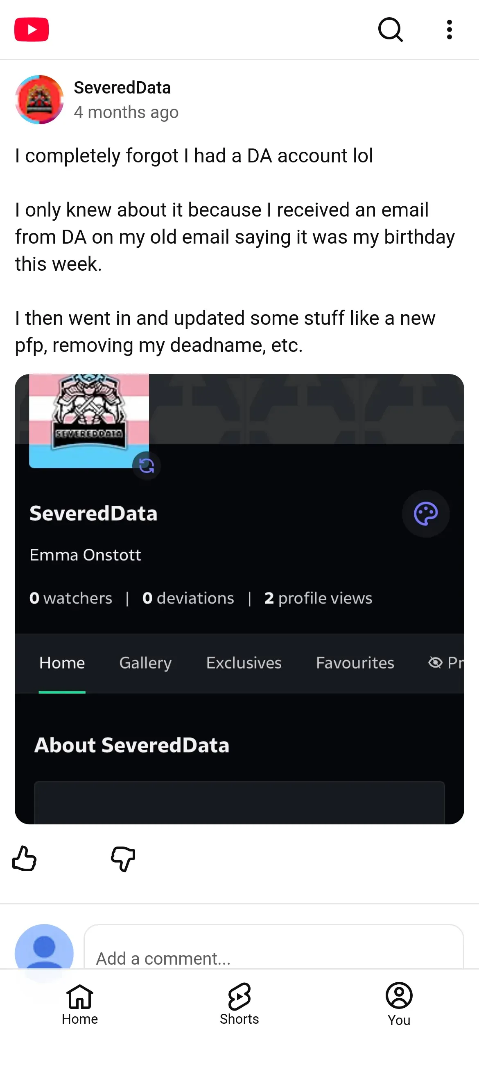Open the pink-striped SeveredData profile picture
479x1084 pixels.
[89, 421]
